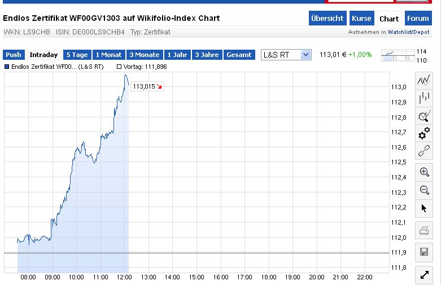Select the line chart type icon

point(424,81)
